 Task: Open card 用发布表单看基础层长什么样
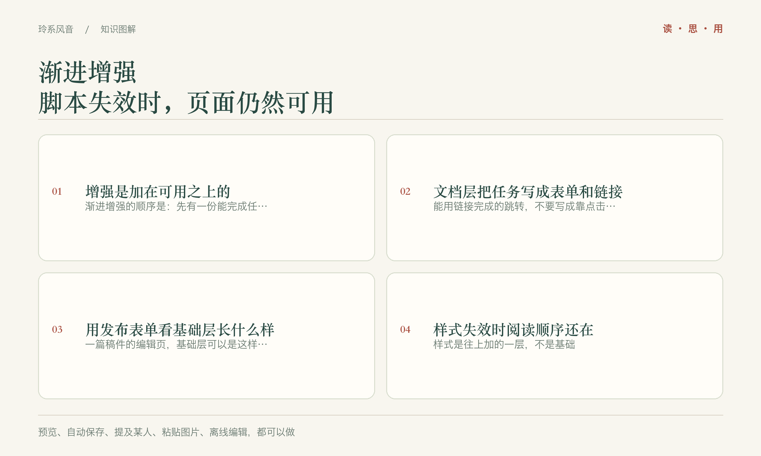pos(206,336)
